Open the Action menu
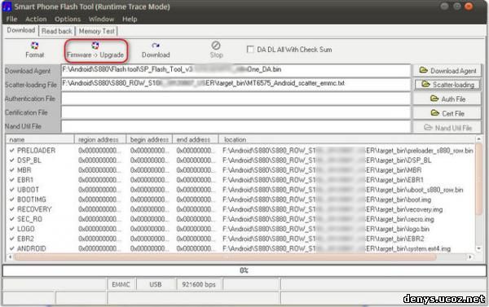The width and height of the screenshot is (489, 307). tap(36, 19)
